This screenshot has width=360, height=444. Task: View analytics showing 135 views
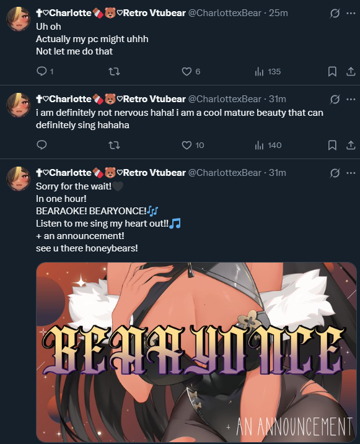[268, 72]
